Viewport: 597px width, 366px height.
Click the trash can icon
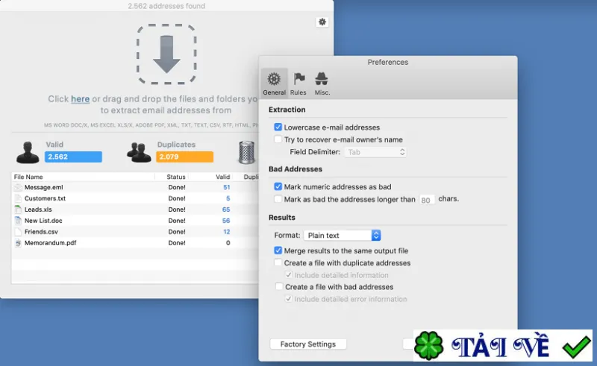(247, 152)
